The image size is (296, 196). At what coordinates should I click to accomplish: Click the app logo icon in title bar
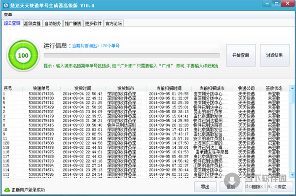tap(6, 5)
